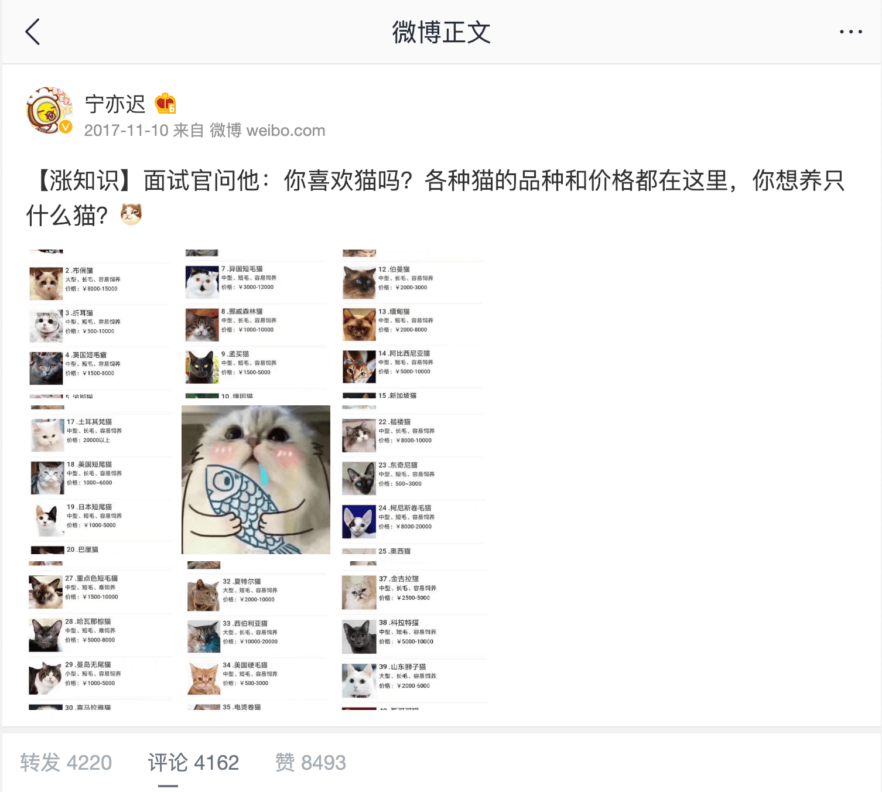
Task: Tap the crown membership badge beside the username
Action: pyautogui.click(x=165, y=104)
